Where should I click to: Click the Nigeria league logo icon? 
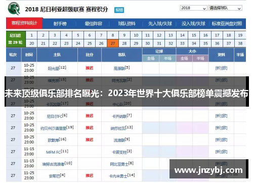pyautogui.click(x=14, y=9)
